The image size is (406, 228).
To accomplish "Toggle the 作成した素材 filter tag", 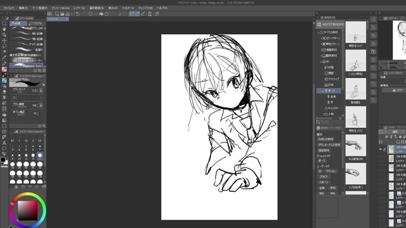I will pos(325,139).
